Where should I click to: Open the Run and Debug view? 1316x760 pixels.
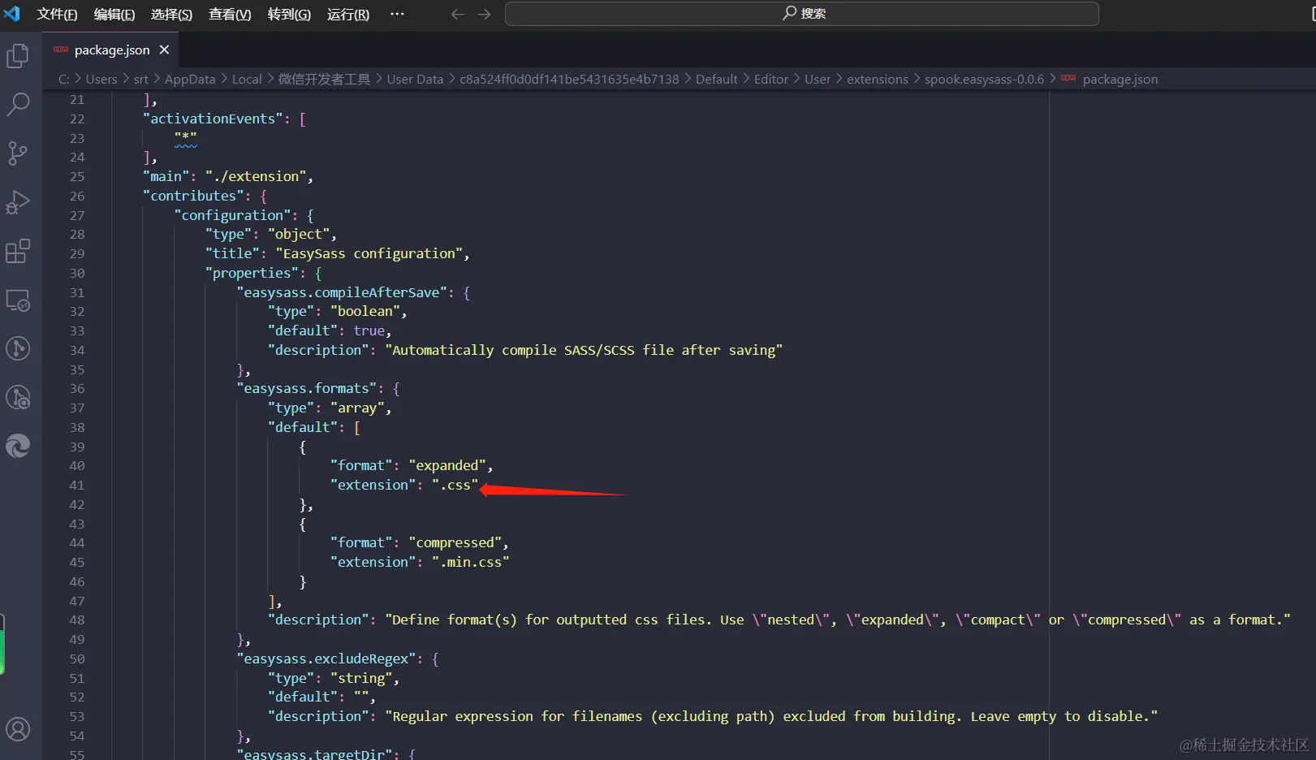click(18, 202)
